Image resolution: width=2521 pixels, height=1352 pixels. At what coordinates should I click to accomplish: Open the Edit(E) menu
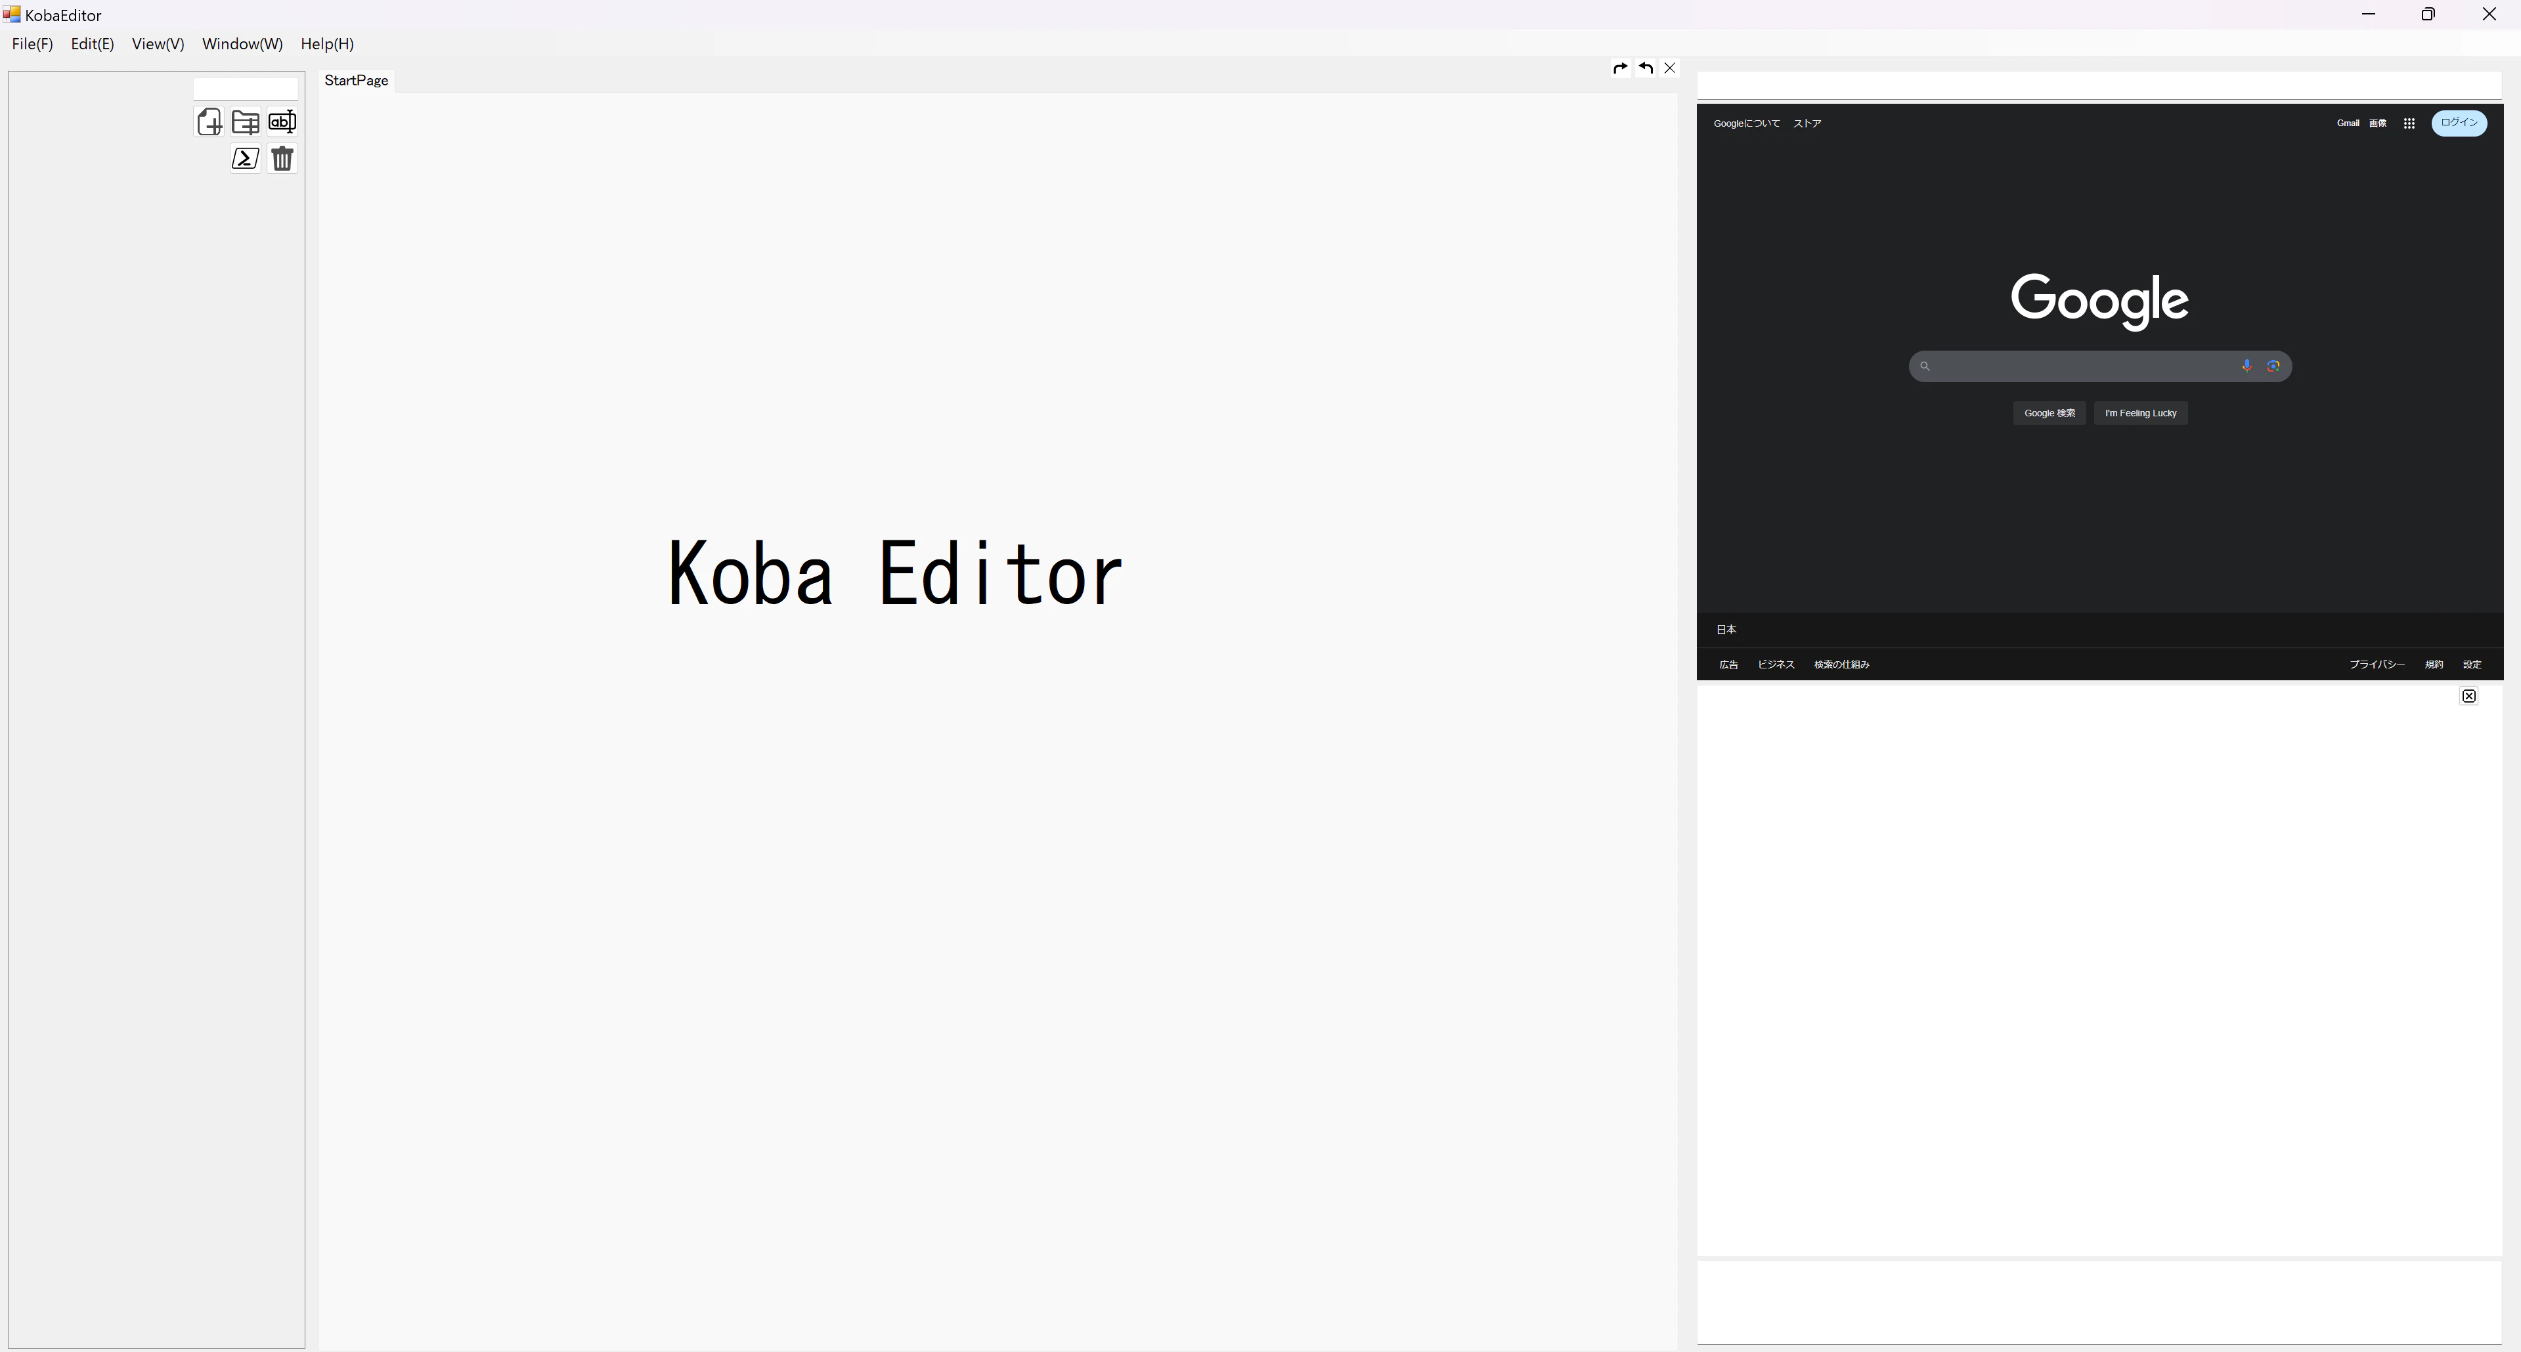pos(92,44)
